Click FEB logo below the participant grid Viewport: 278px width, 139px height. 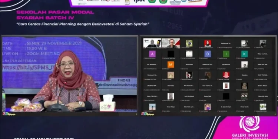tap(148, 114)
